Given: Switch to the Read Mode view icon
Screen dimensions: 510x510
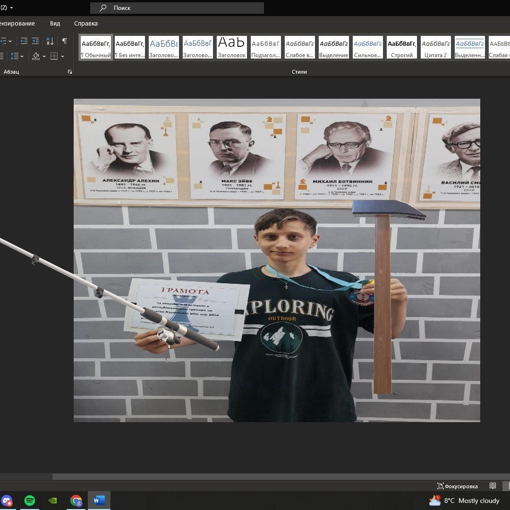Looking at the screenshot, I should [x=493, y=486].
